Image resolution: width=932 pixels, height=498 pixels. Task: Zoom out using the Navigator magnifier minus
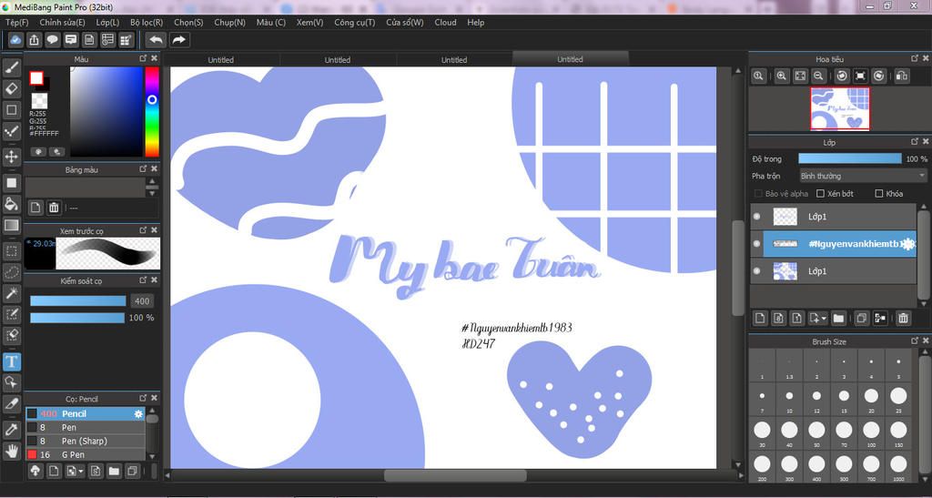coord(818,76)
